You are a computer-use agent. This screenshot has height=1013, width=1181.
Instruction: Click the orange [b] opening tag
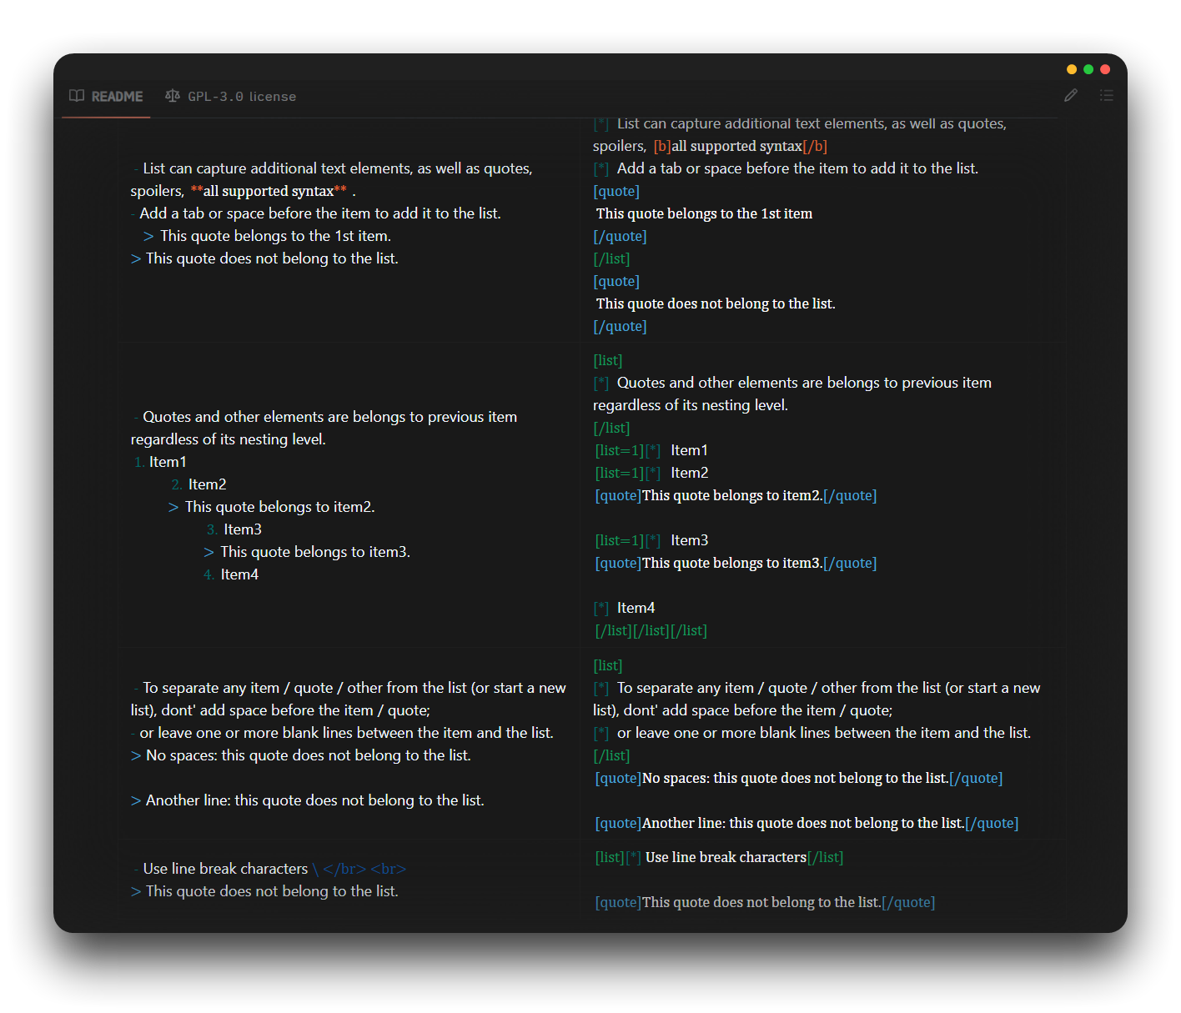[662, 147]
